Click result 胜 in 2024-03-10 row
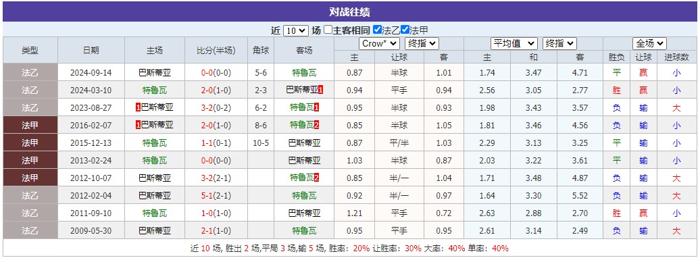The width and height of the screenshot is (700, 258). point(616,91)
